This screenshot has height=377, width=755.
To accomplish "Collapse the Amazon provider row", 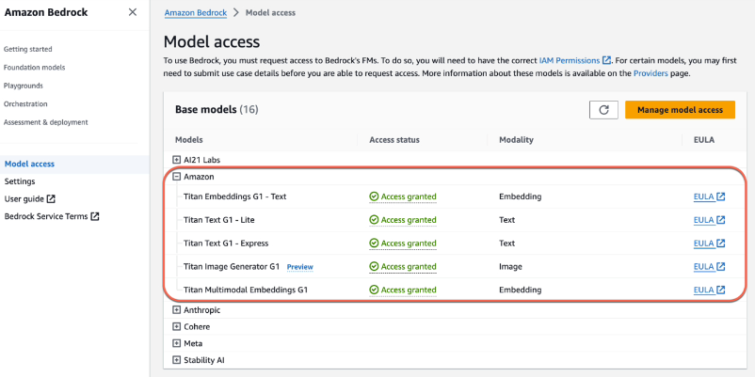I will (x=177, y=177).
